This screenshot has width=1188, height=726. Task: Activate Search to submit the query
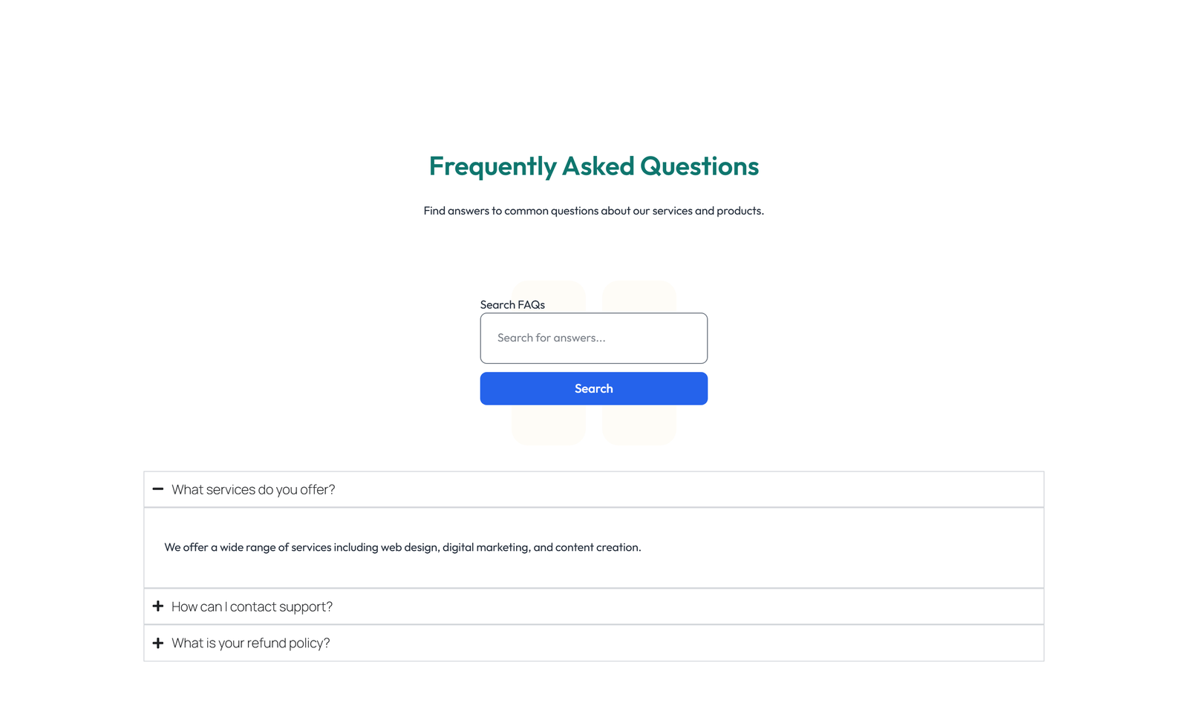point(593,388)
